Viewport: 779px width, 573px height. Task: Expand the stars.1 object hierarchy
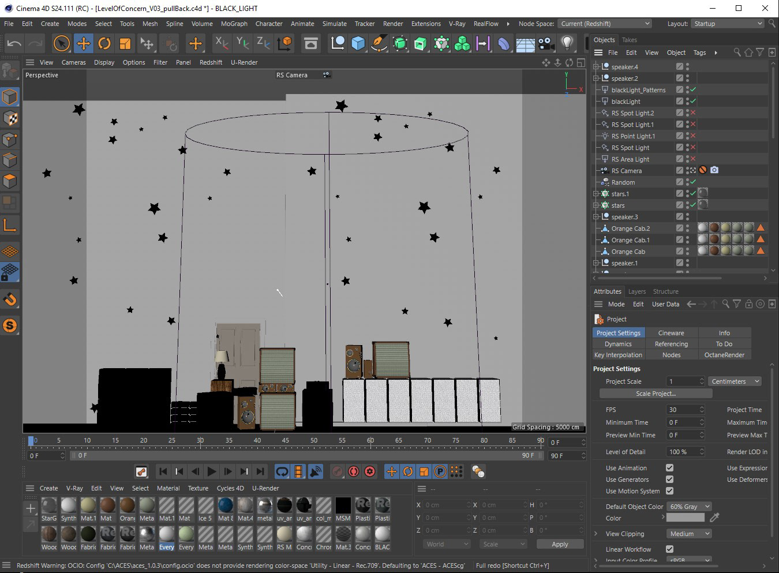[x=596, y=194]
